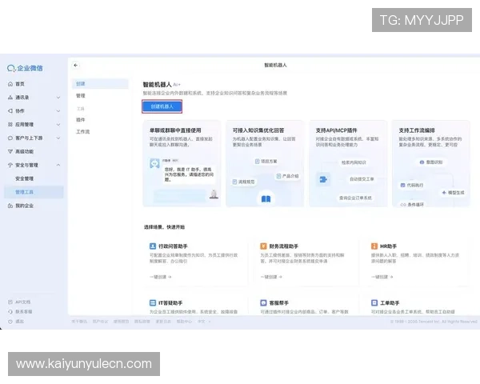Click the IT答疑助手 blue icon
The image size is (480, 384).
(153, 302)
